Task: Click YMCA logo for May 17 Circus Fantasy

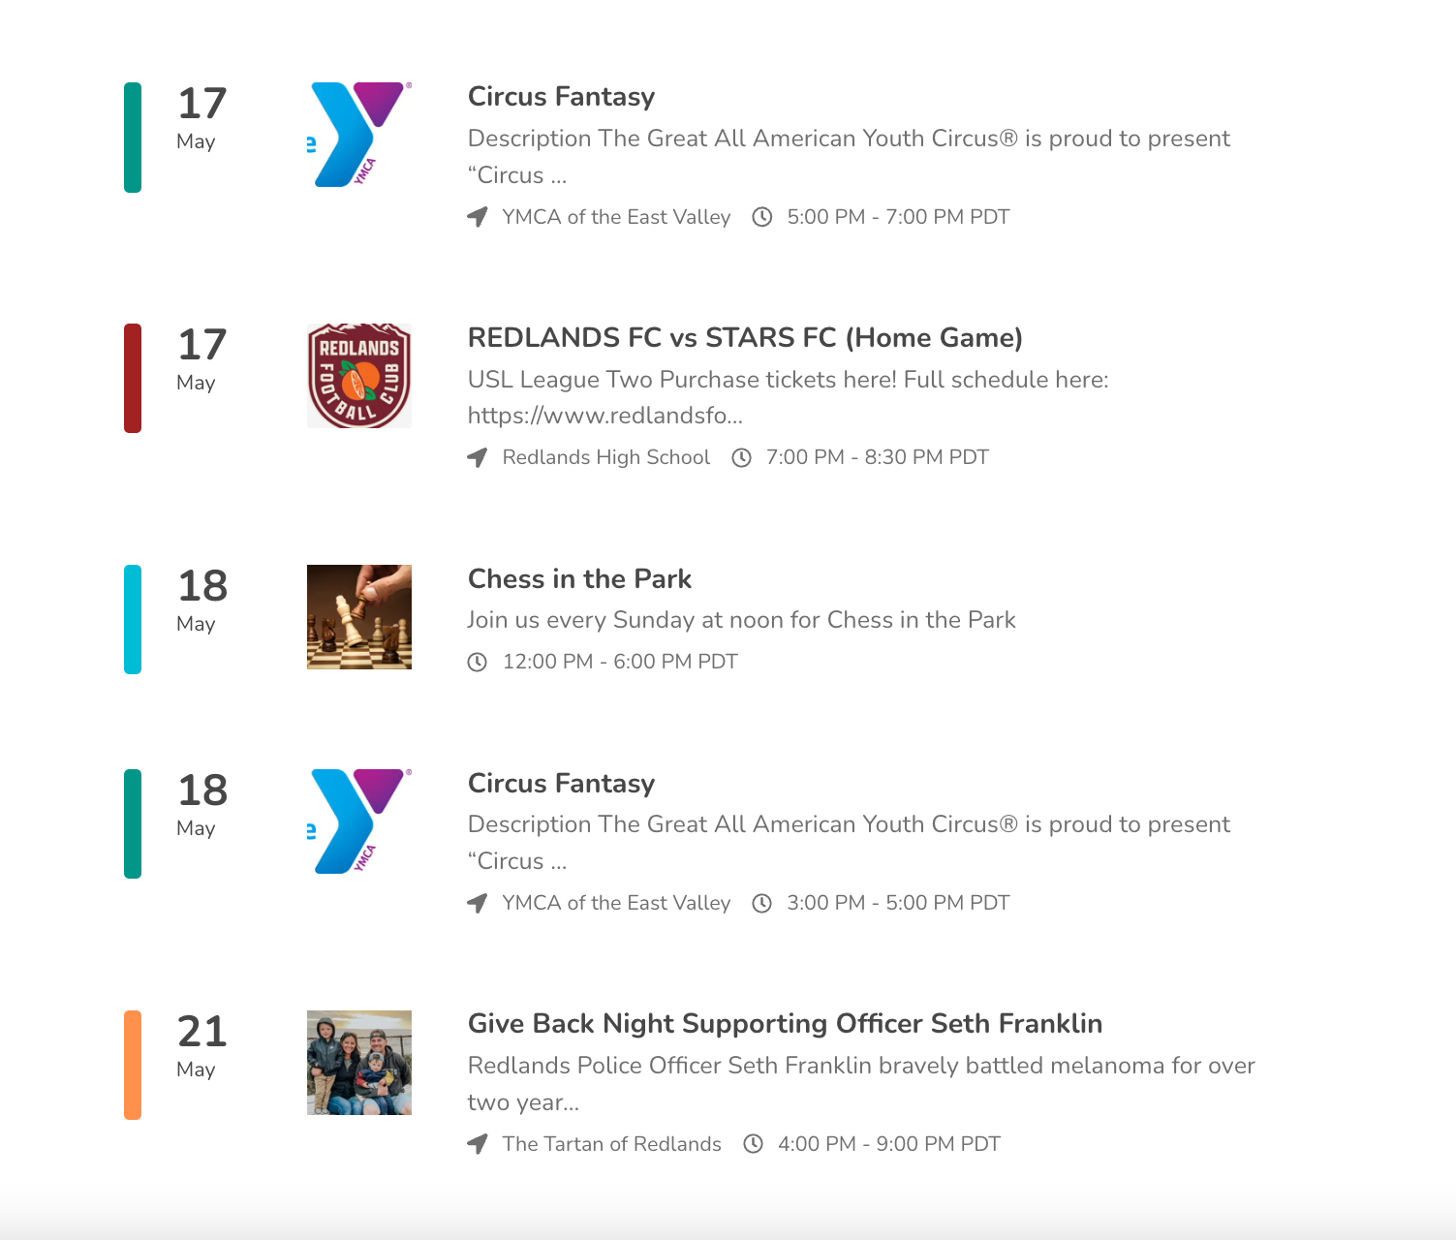Action: 359,135
